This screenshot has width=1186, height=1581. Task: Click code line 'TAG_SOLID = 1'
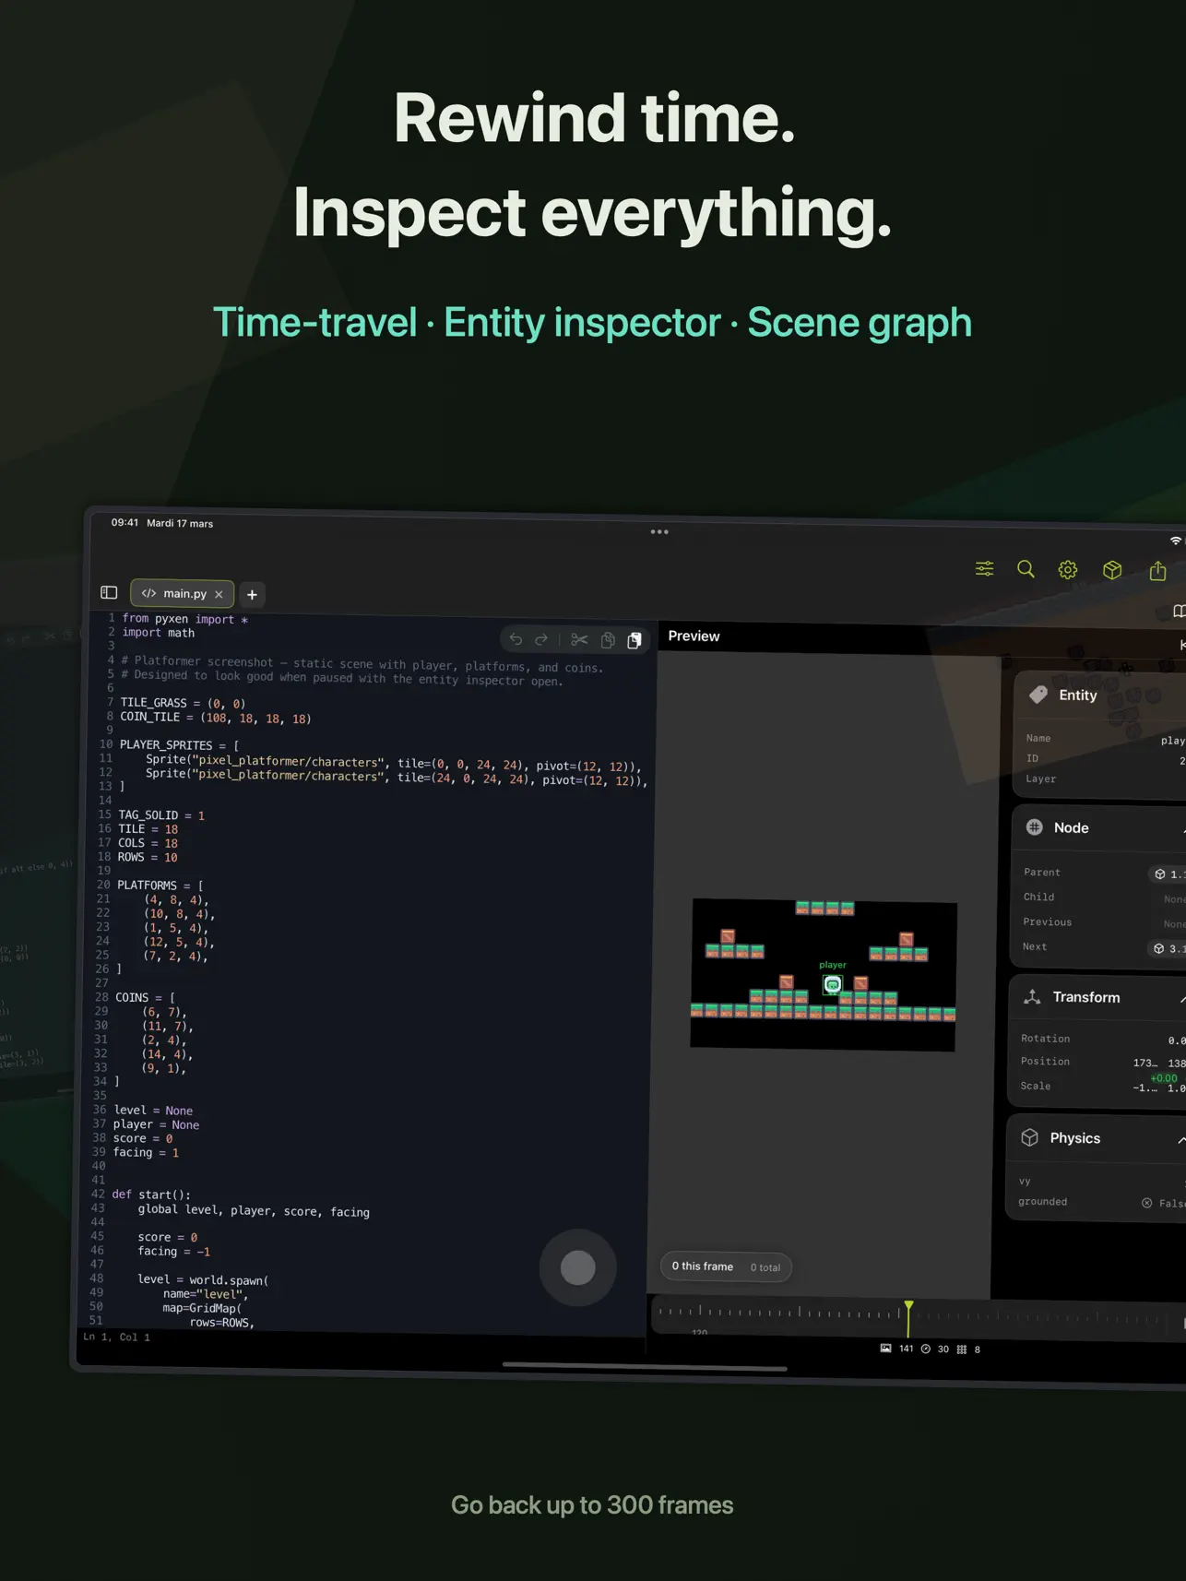pos(161,815)
